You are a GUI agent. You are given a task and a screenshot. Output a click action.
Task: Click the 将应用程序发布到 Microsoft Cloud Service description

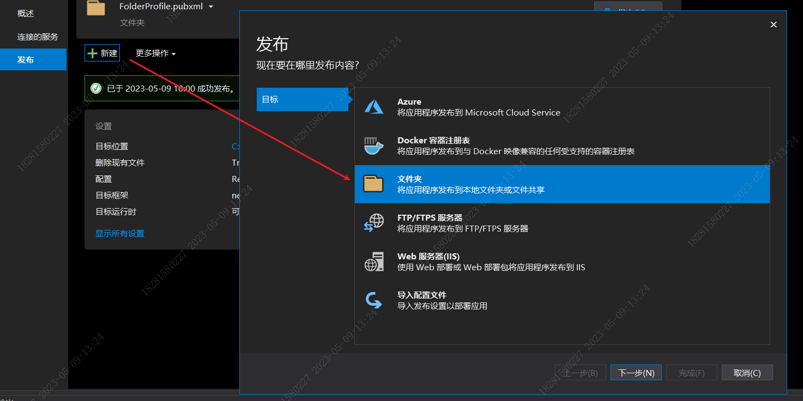(x=479, y=113)
